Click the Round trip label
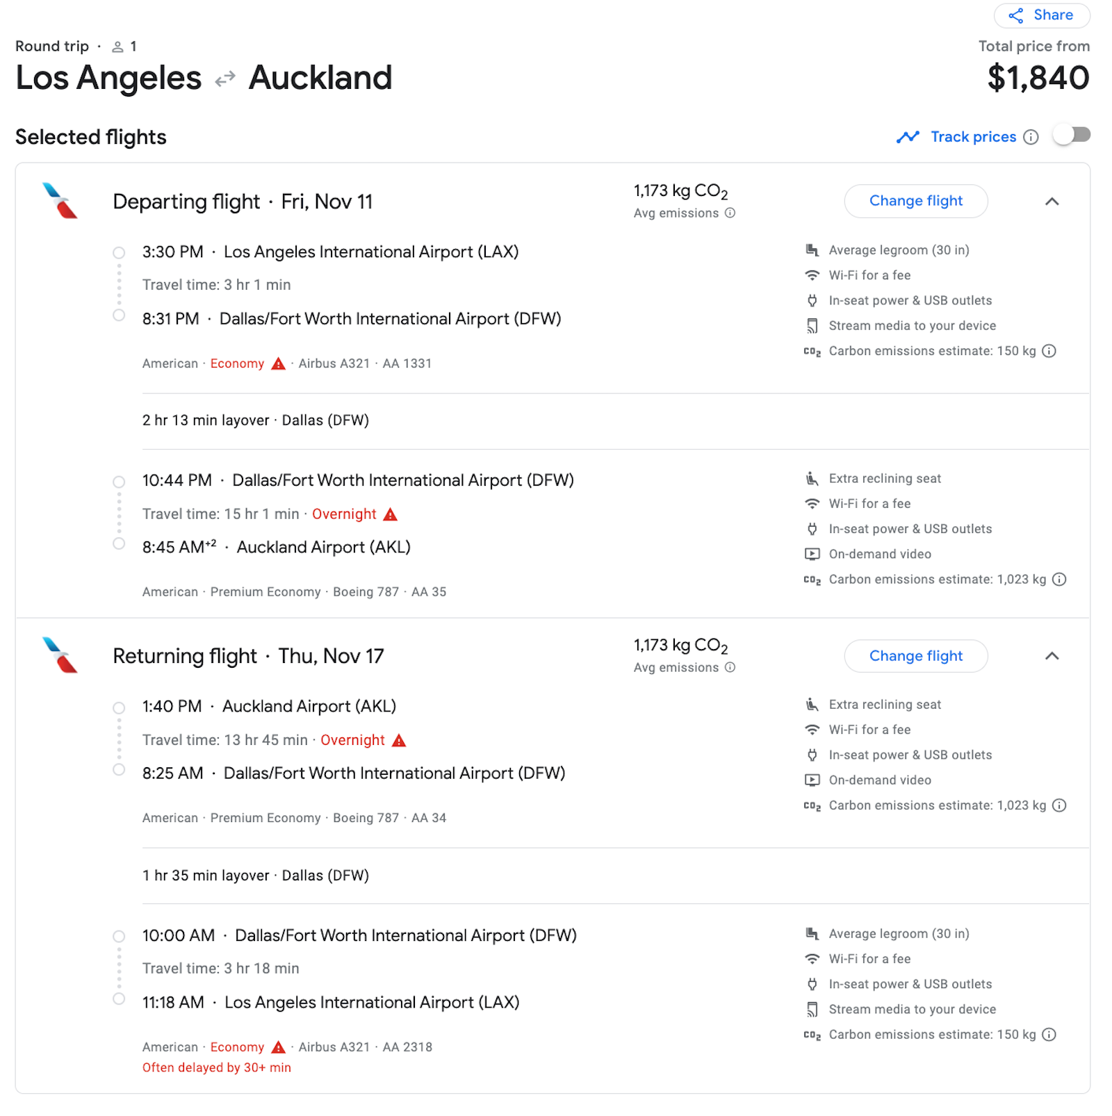The height and width of the screenshot is (1116, 1112). point(51,46)
